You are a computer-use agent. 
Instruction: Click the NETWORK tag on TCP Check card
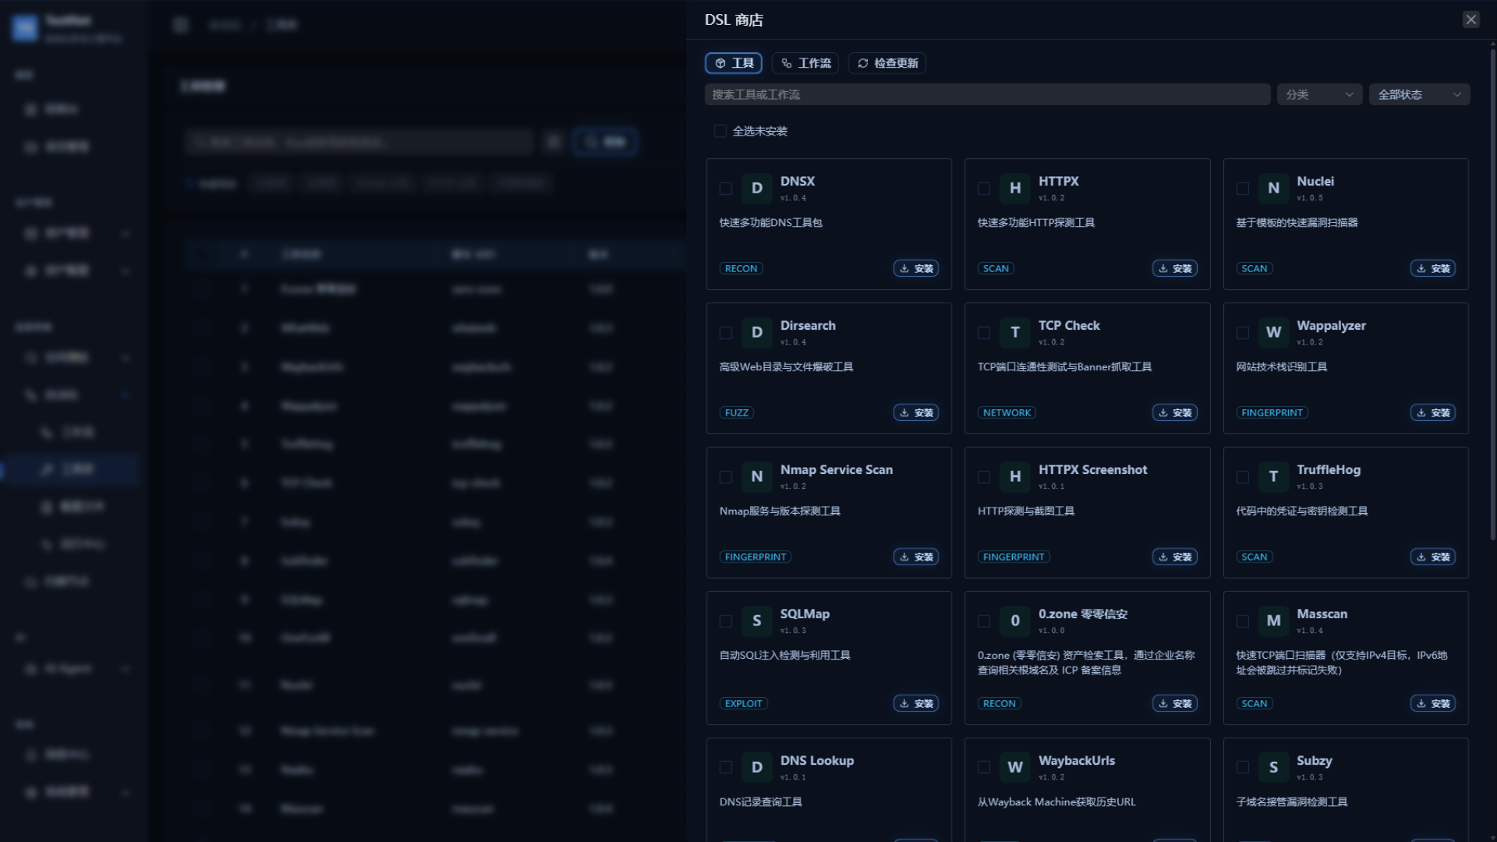point(1007,412)
